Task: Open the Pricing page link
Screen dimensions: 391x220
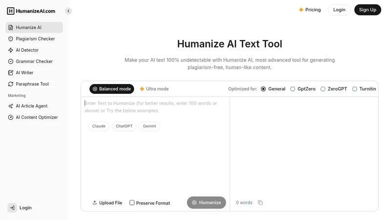Action: (x=310, y=10)
